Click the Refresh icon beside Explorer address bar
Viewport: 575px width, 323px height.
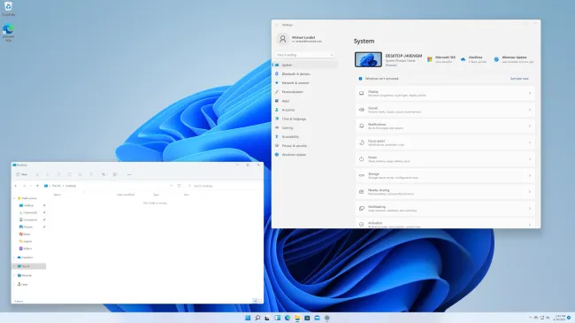coord(179,186)
